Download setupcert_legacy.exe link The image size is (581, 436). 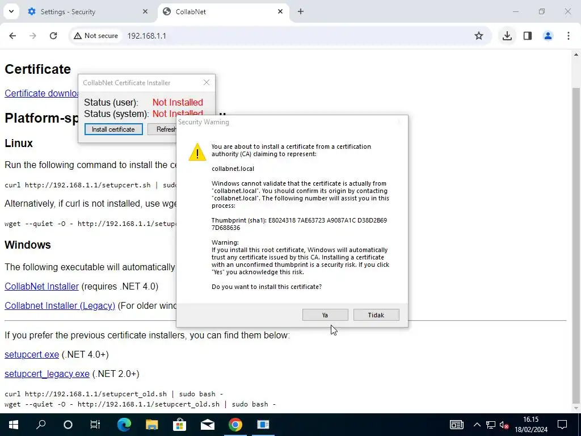click(47, 374)
